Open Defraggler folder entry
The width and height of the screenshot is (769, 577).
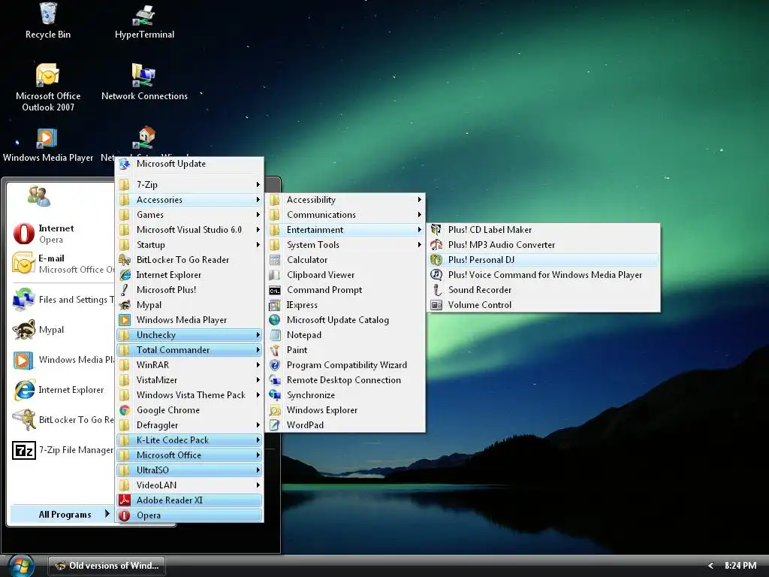(x=189, y=425)
